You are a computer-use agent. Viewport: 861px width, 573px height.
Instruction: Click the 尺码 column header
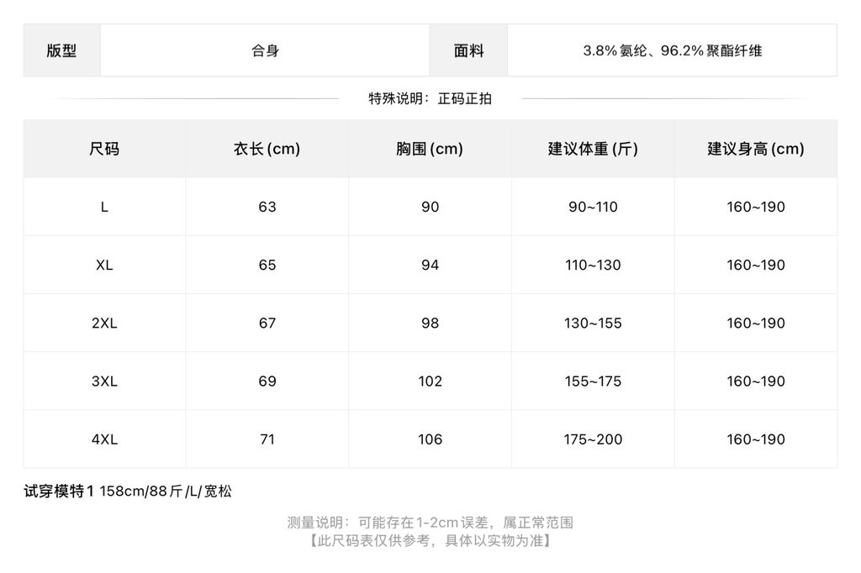104,149
